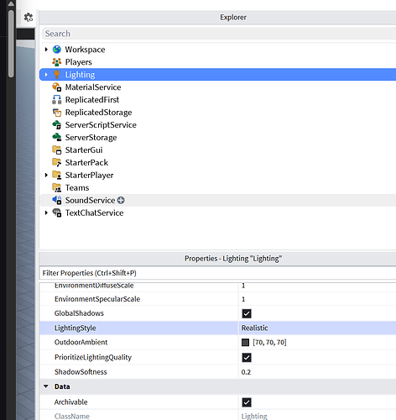396x420 pixels.
Task: Click the Workspace globe icon
Action: point(57,50)
